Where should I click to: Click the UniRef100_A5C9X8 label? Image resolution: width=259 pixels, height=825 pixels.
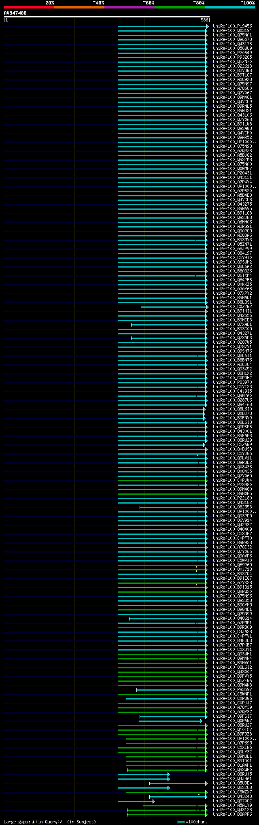tap(232, 80)
